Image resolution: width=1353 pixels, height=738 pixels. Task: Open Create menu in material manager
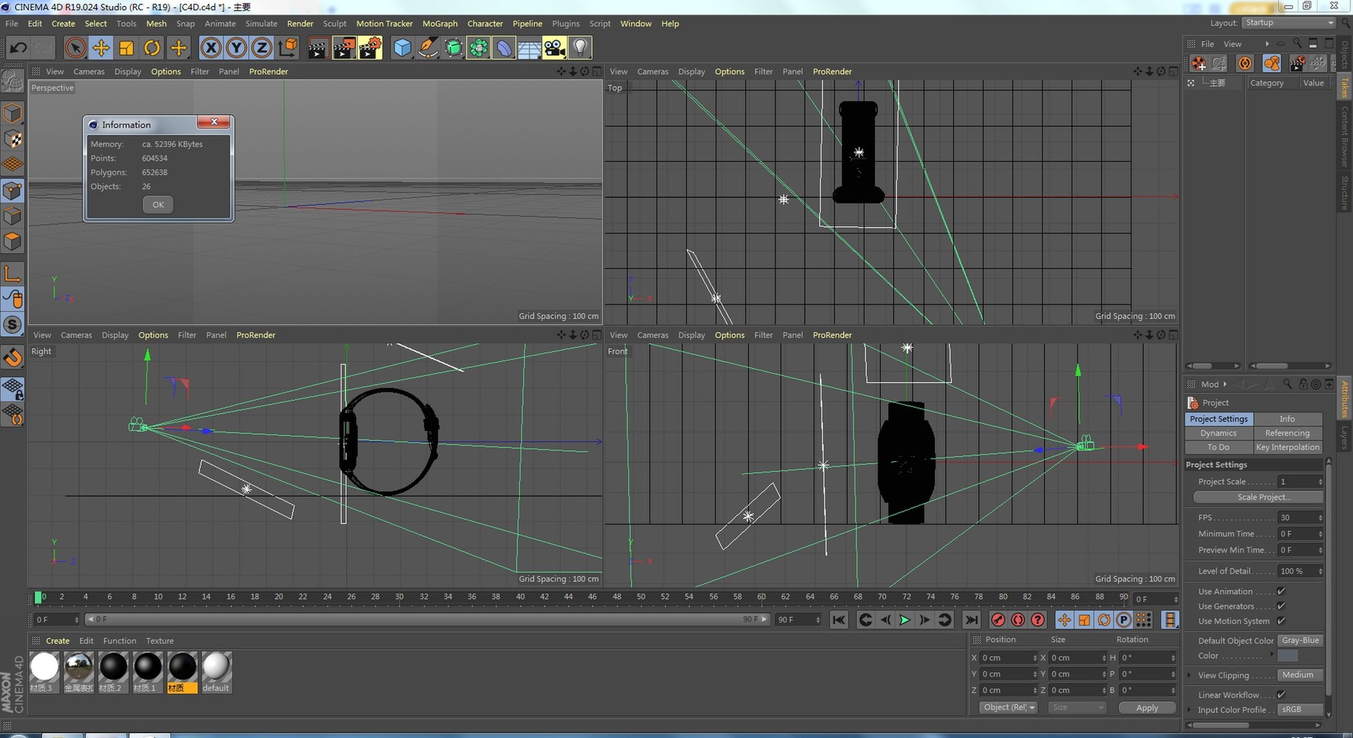click(x=58, y=641)
